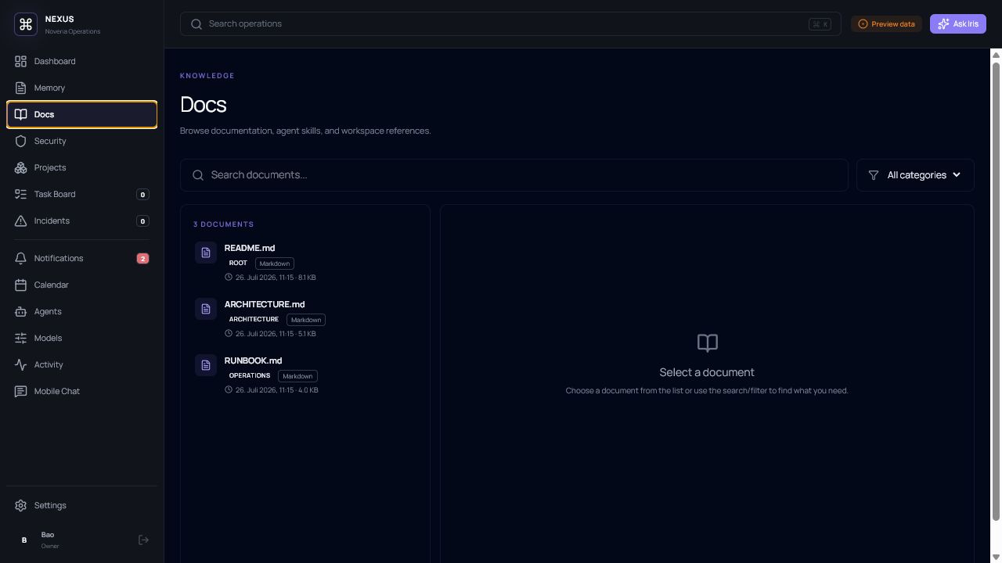Click the filter funnel icon
The width and height of the screenshot is (1002, 563).
[874, 175]
